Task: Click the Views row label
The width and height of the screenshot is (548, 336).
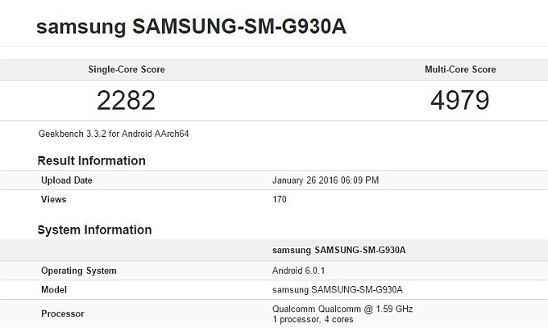Action: (x=53, y=199)
